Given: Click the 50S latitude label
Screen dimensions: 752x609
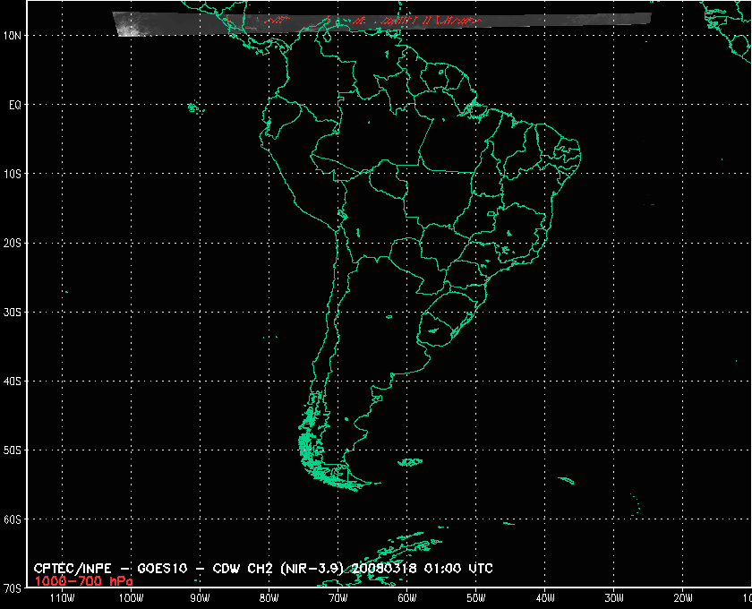Looking at the screenshot, I should [13, 450].
